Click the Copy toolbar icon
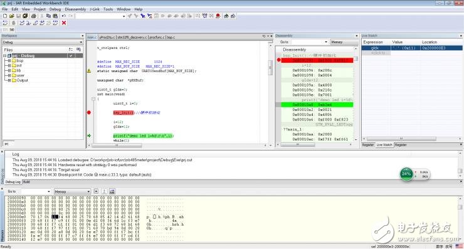464x249 pixels. [x=48, y=16]
